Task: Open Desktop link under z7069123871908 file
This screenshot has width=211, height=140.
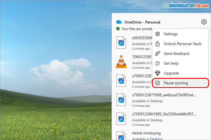Action: tap(156, 101)
